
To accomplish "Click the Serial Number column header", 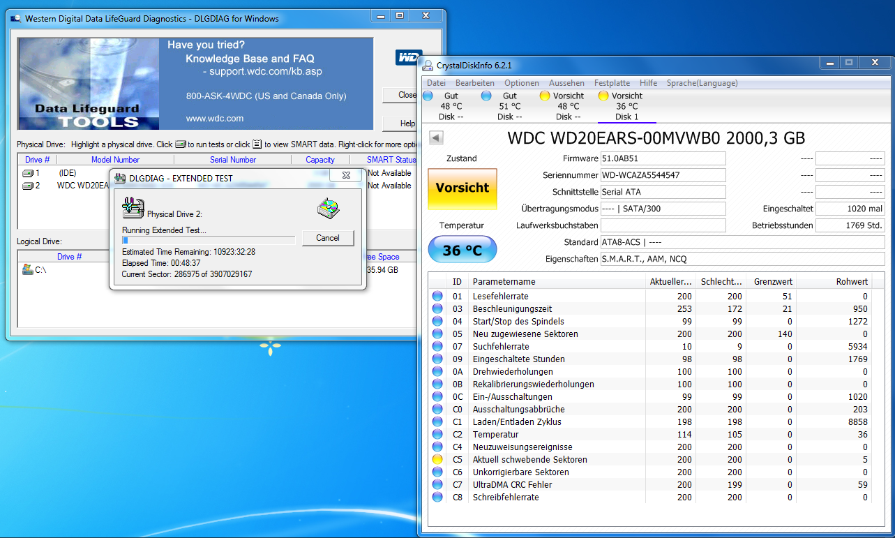I will [x=233, y=160].
